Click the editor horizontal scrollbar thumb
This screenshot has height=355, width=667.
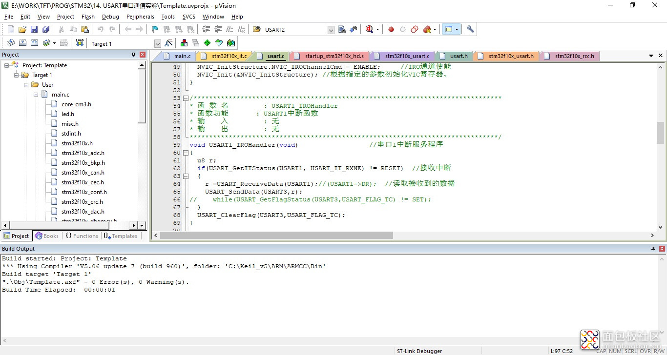[276, 236]
